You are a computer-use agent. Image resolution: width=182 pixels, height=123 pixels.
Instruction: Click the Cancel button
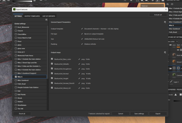tap(121, 114)
